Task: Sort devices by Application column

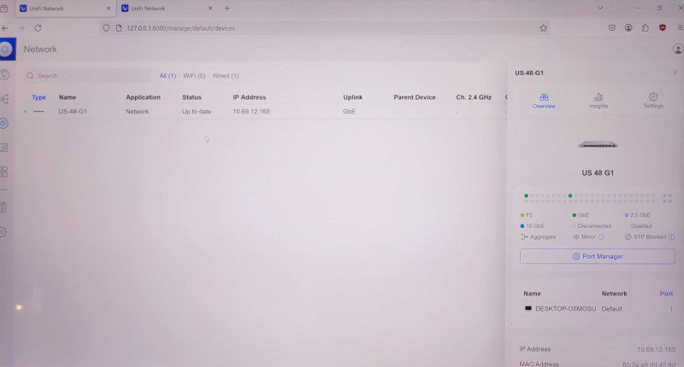Action: 143,97
